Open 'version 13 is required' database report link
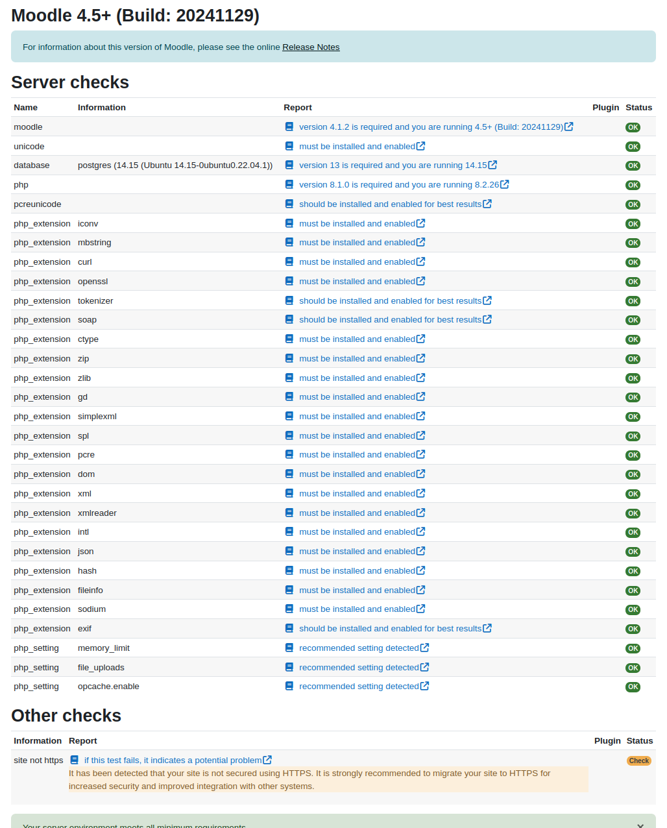The height and width of the screenshot is (828, 667). [393, 165]
